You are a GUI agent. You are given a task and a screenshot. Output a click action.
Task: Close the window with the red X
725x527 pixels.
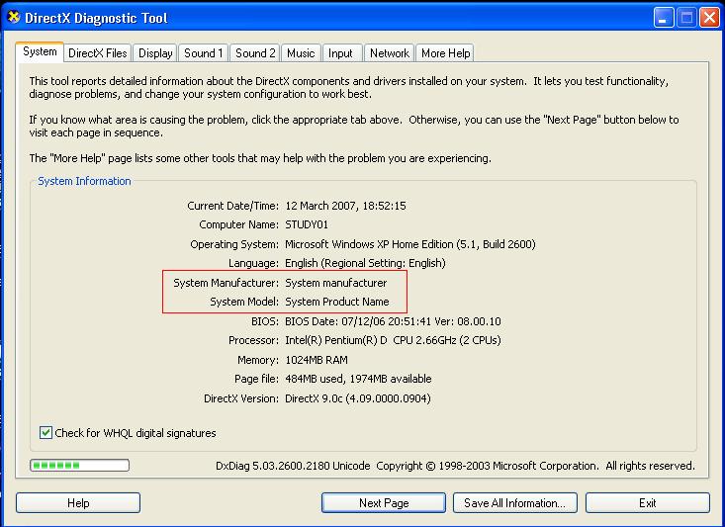[x=708, y=18]
